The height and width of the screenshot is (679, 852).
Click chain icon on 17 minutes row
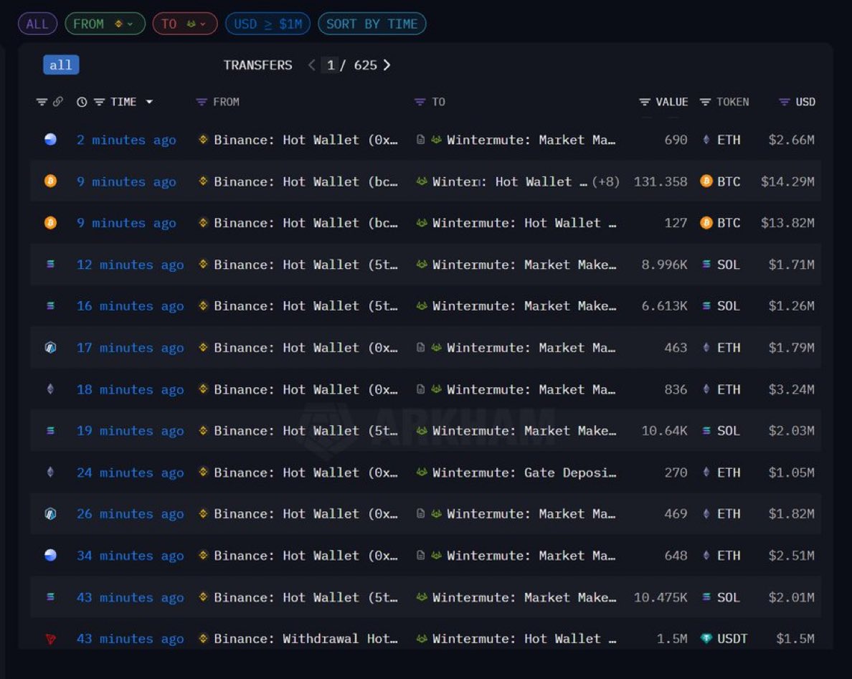(x=50, y=348)
